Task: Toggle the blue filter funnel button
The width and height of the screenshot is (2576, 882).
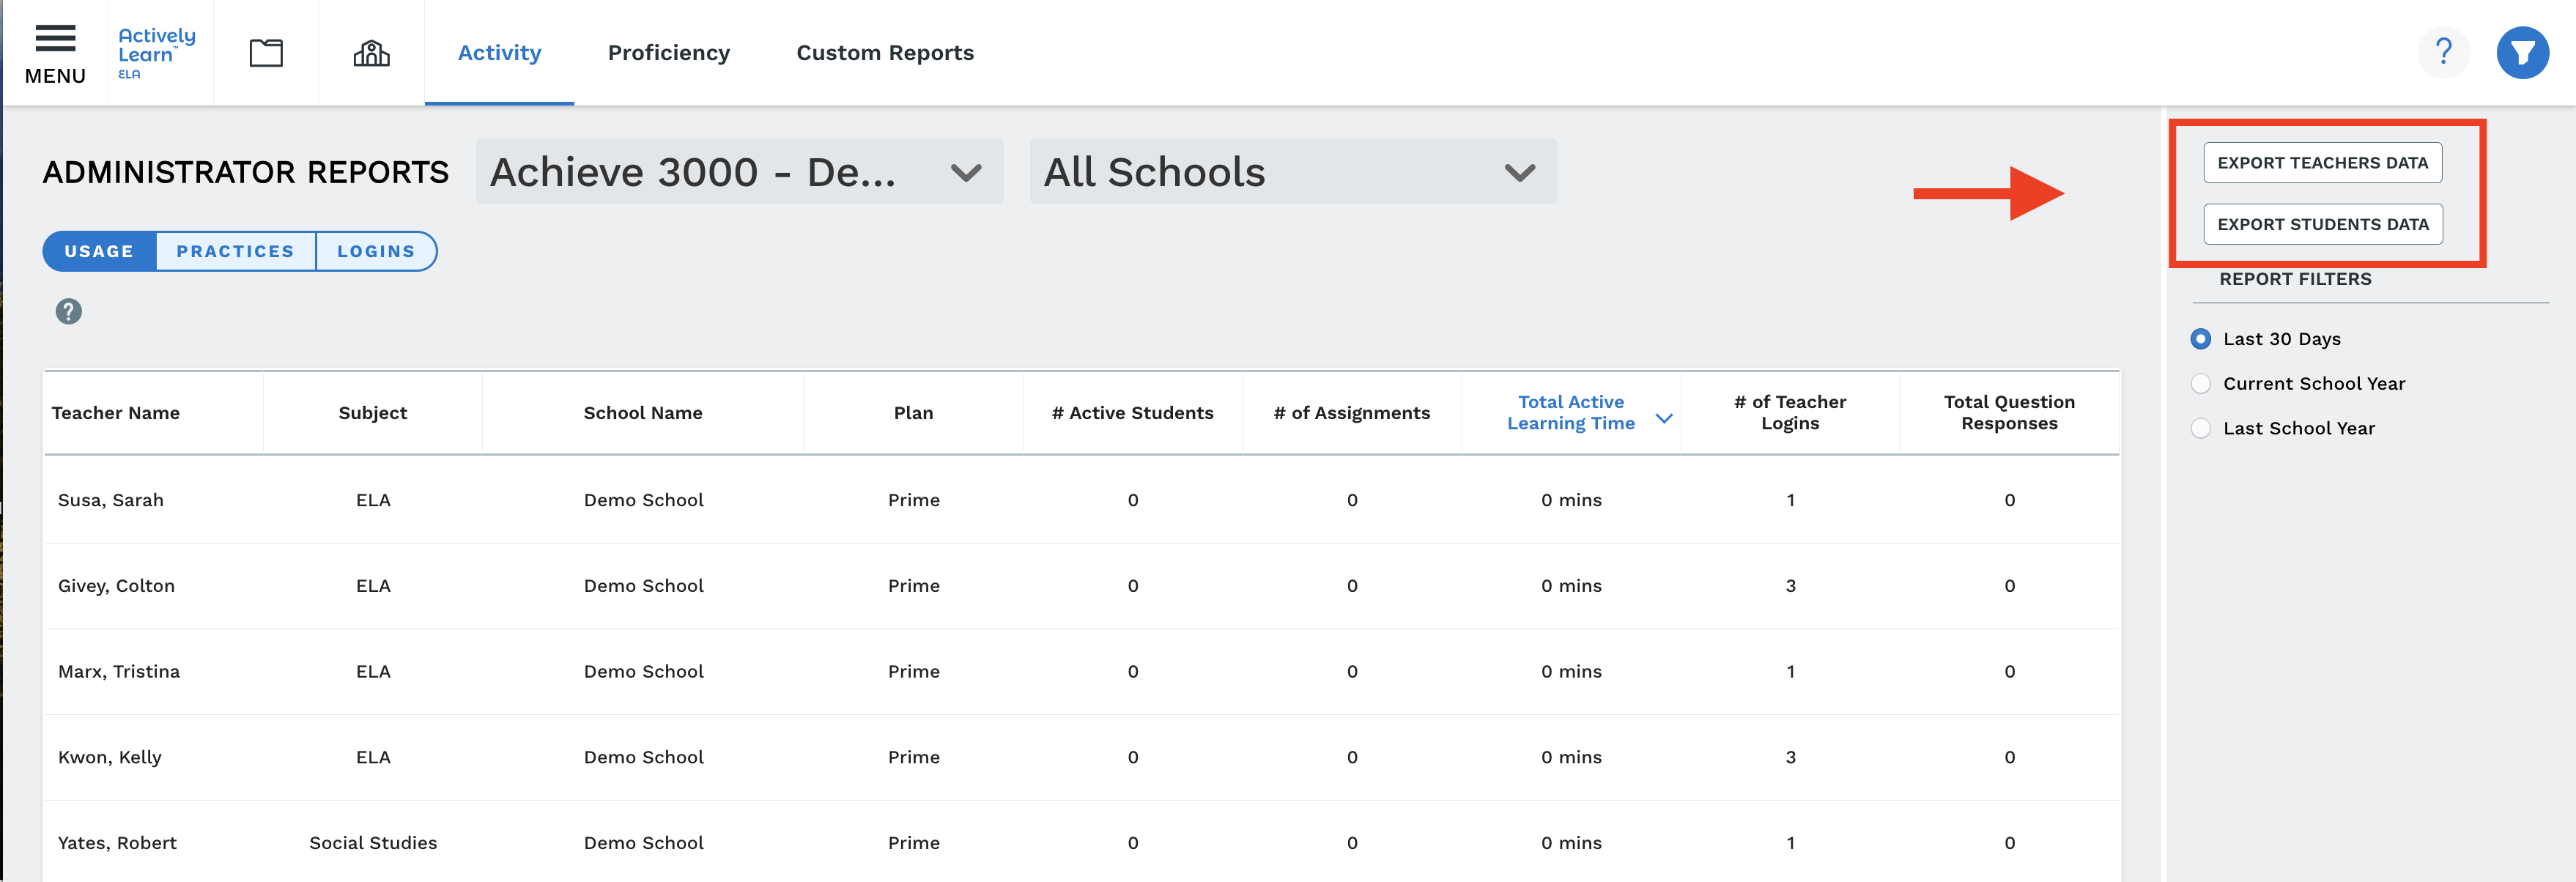Action: coord(2522,52)
